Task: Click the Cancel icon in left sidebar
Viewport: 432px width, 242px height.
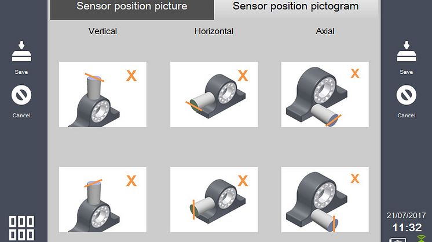Action: [x=21, y=95]
